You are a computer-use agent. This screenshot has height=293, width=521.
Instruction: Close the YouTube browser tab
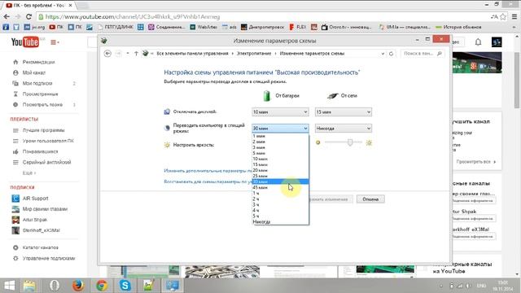tap(70, 6)
